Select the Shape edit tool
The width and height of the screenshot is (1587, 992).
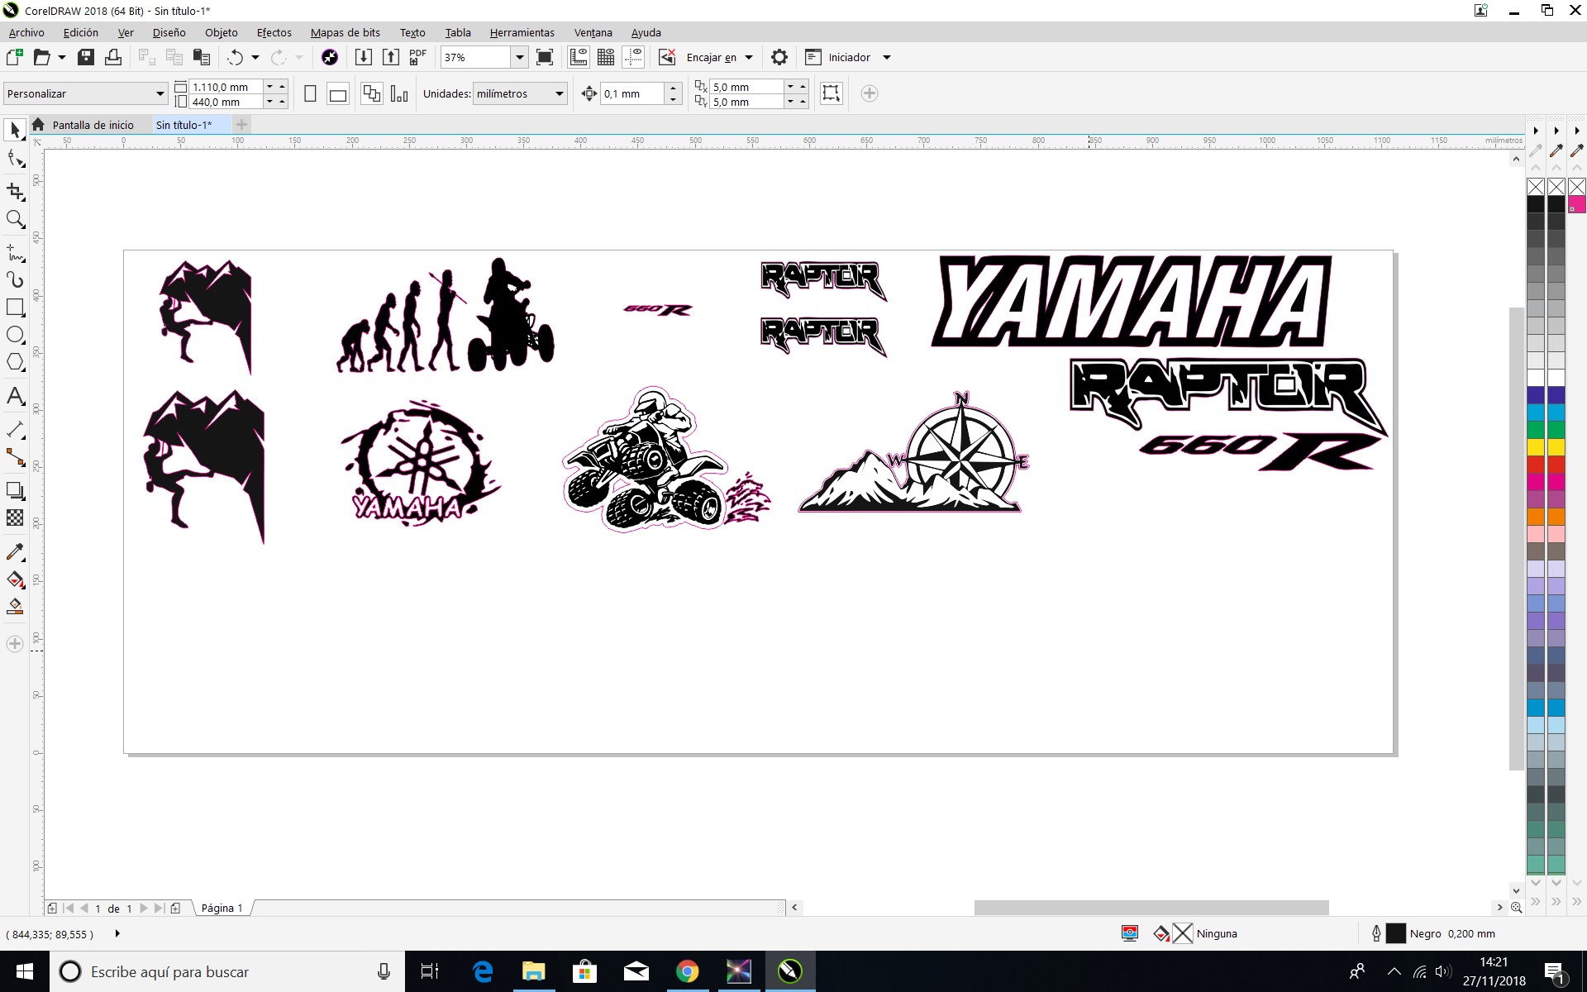pos(15,158)
